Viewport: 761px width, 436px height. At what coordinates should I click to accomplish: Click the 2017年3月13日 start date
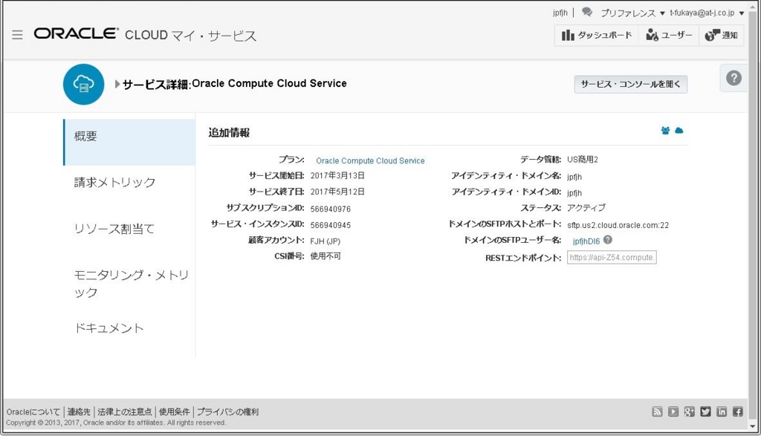pyautogui.click(x=337, y=175)
